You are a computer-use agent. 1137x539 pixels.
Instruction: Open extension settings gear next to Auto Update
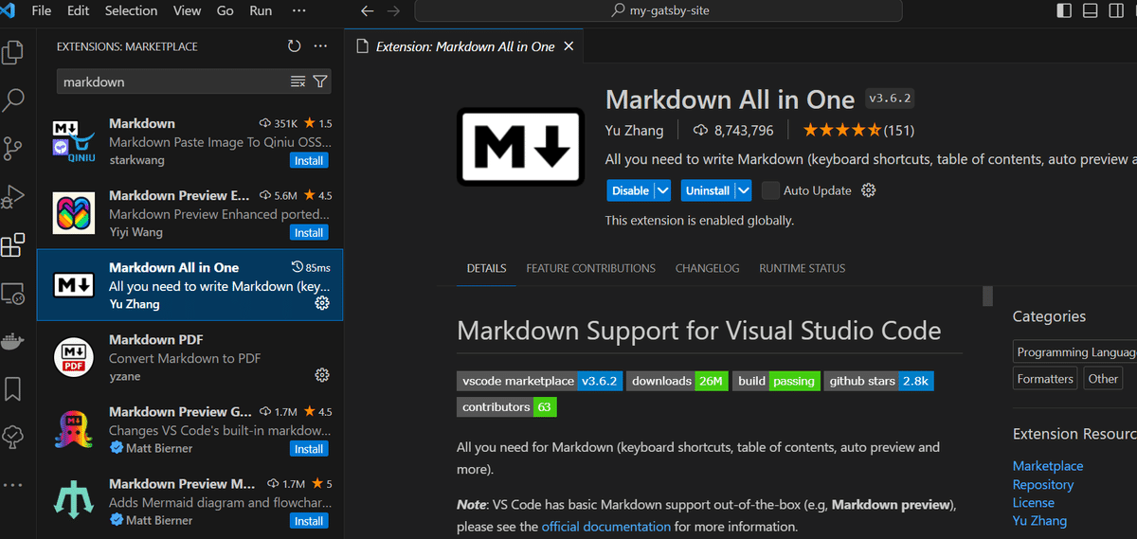[868, 190]
